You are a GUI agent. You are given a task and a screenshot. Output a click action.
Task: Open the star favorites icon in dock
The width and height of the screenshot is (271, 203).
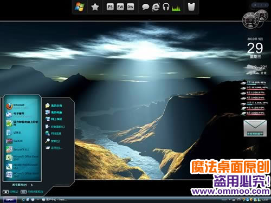coord(95,7)
